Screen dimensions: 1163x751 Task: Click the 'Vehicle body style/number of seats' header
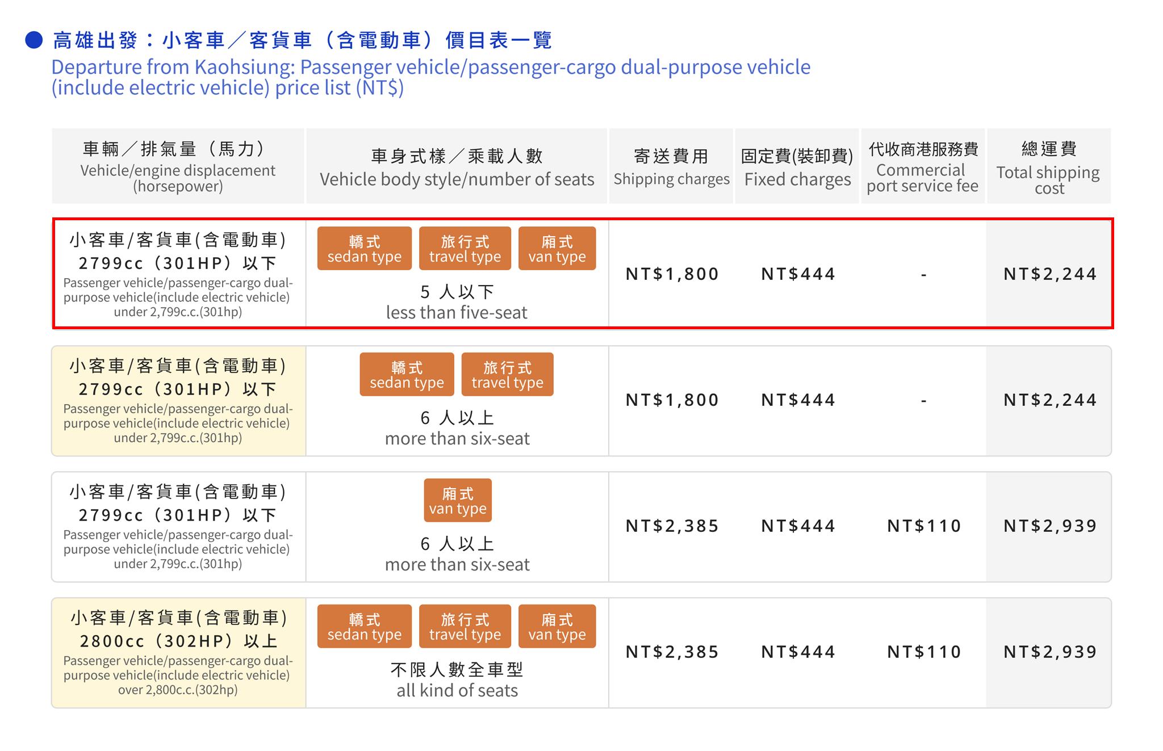(457, 166)
